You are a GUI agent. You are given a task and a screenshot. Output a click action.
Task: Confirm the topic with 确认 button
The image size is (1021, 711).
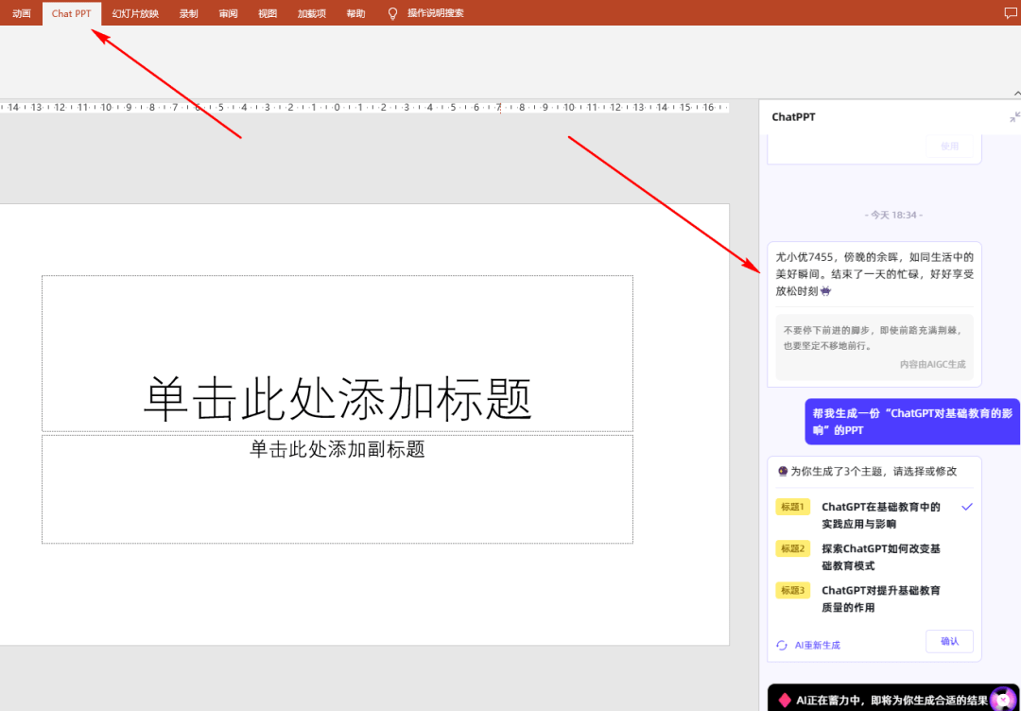coord(949,641)
